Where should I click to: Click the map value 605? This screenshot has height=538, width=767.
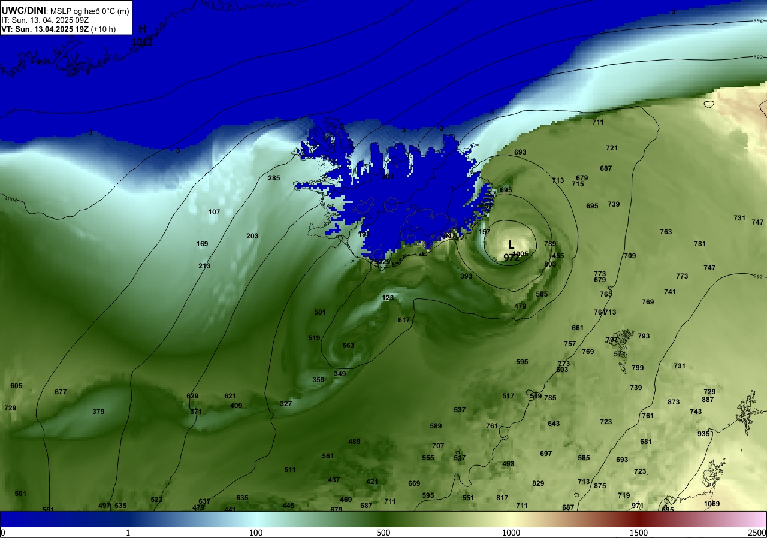(16, 386)
